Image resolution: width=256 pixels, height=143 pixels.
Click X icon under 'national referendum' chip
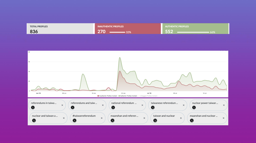pos(113,107)
